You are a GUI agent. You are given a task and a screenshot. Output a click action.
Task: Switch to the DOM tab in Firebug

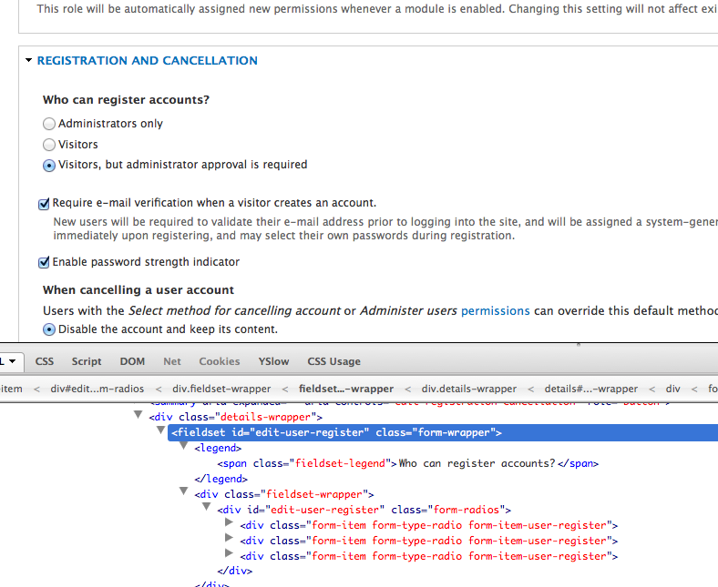tap(132, 361)
